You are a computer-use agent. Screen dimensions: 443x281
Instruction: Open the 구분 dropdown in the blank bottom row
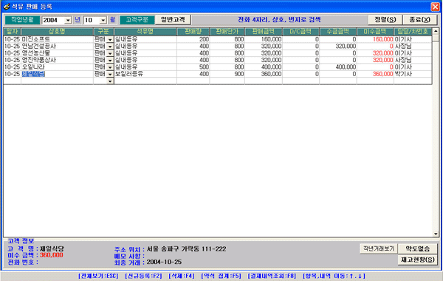click(x=110, y=81)
